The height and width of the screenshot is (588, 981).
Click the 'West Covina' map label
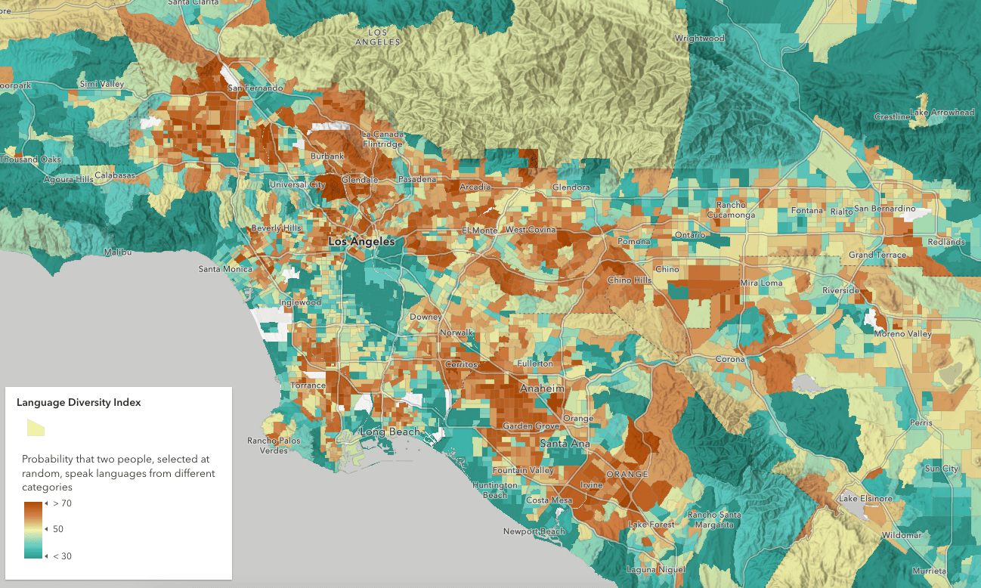click(531, 230)
